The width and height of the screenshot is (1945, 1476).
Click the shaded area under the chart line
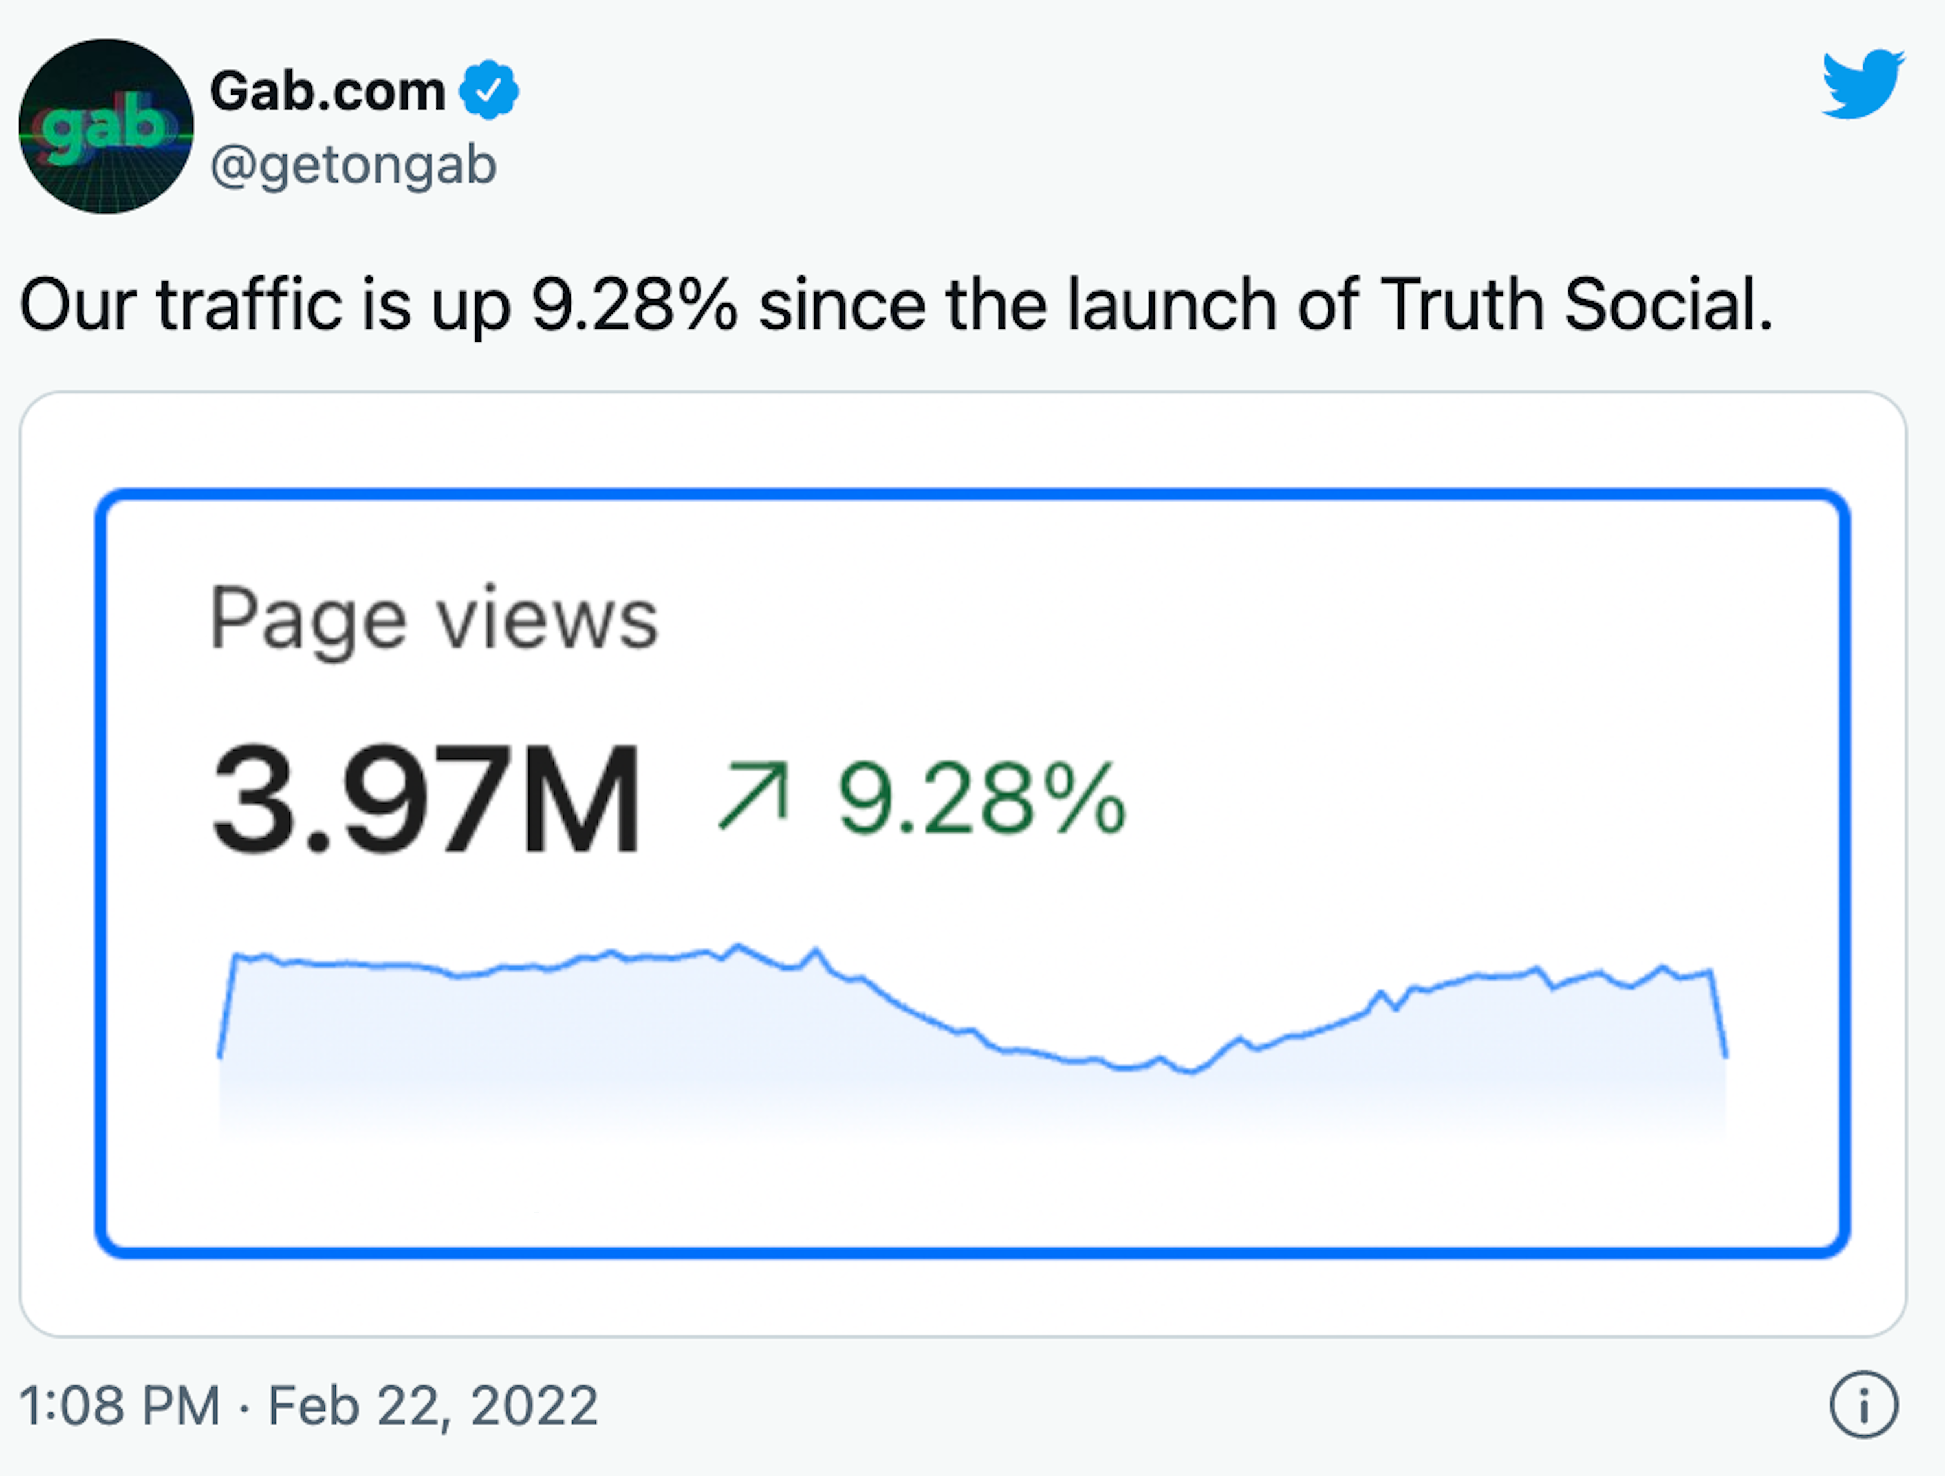(x=615, y=1055)
